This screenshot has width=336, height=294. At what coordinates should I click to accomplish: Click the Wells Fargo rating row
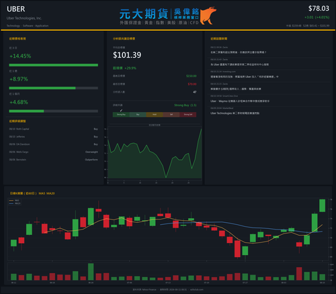click(54, 152)
